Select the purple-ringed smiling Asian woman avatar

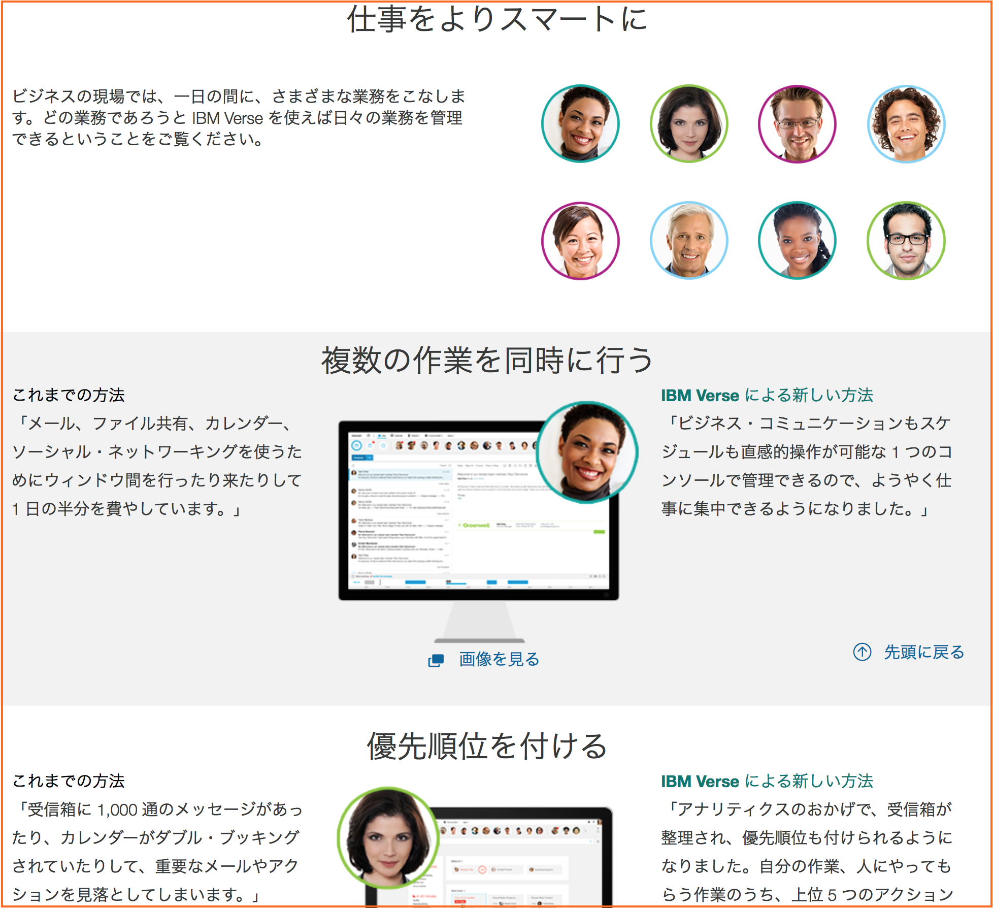[580, 241]
